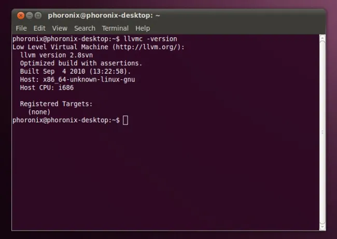Open the Help menu
Viewport: 337px width, 239px height.
point(143,28)
